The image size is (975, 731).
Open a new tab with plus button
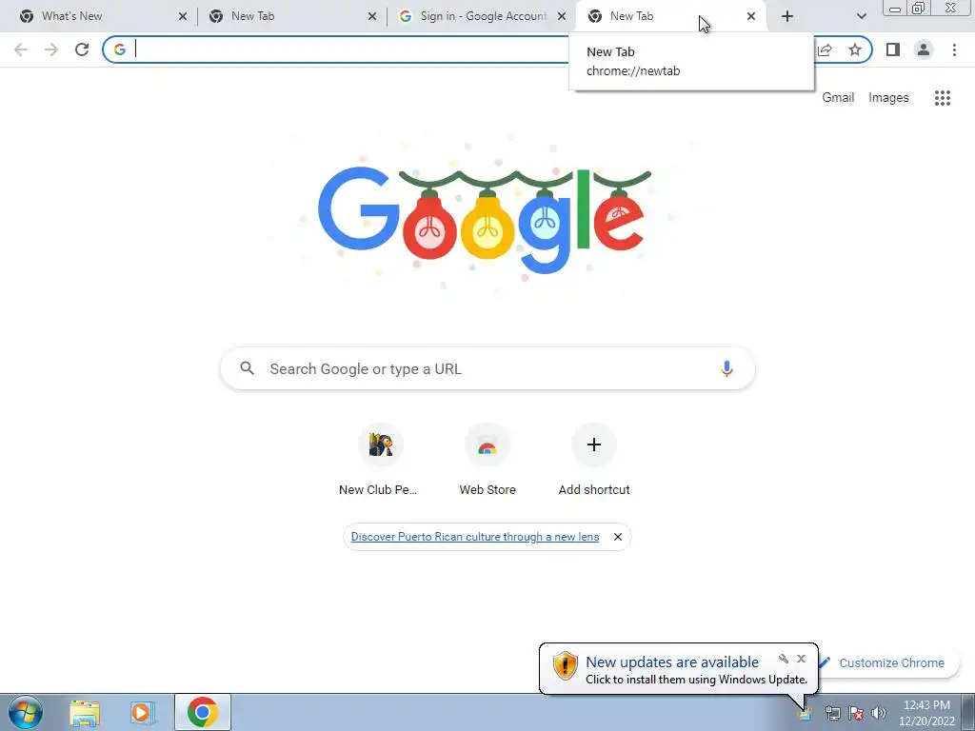(787, 16)
